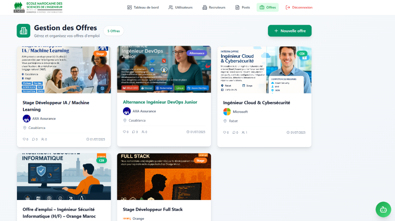This screenshot has height=221, width=395.
Task: Go to Tableau de bord
Action: (143, 7)
